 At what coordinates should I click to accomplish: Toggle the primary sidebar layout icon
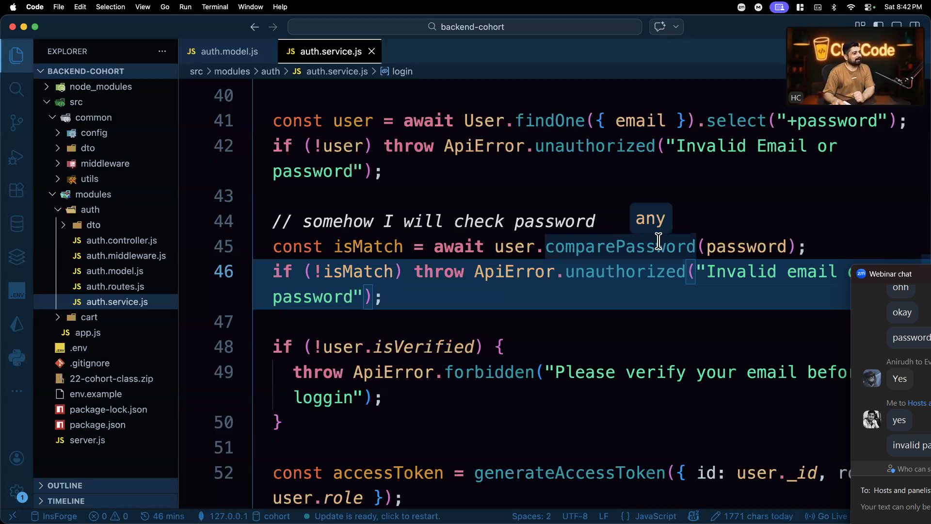[x=878, y=25]
